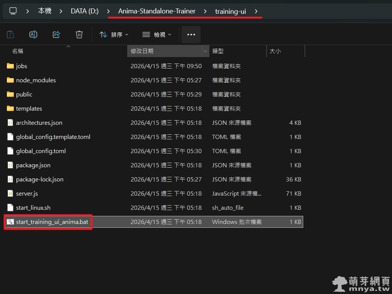Select the server.js file icon
Screen dimensions: 392x294
coord(10,194)
